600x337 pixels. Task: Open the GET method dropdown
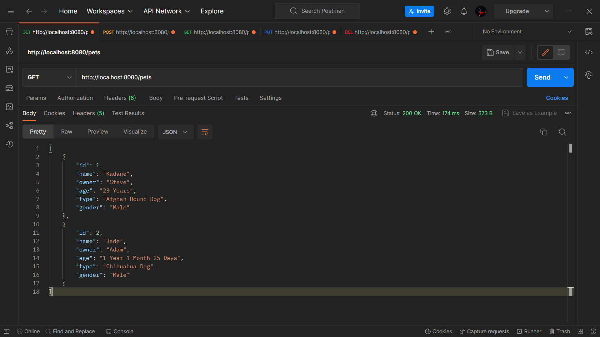49,77
